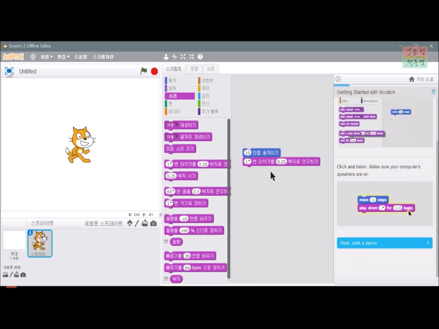The height and width of the screenshot is (329, 439).
Task: Paint a new sprite
Action: 137,223
